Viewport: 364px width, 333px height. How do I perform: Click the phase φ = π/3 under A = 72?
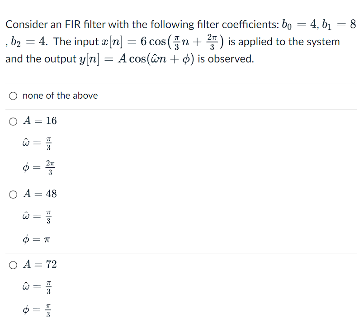(x=36, y=310)
